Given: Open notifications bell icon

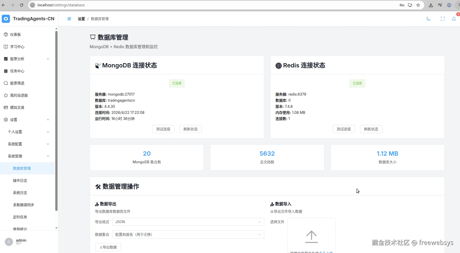Looking at the screenshot, I should (x=454, y=19).
